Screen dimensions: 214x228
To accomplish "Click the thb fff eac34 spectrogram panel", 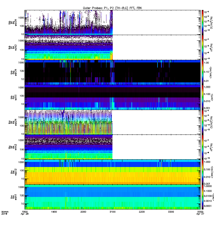I will pyautogui.click(x=112, y=23).
